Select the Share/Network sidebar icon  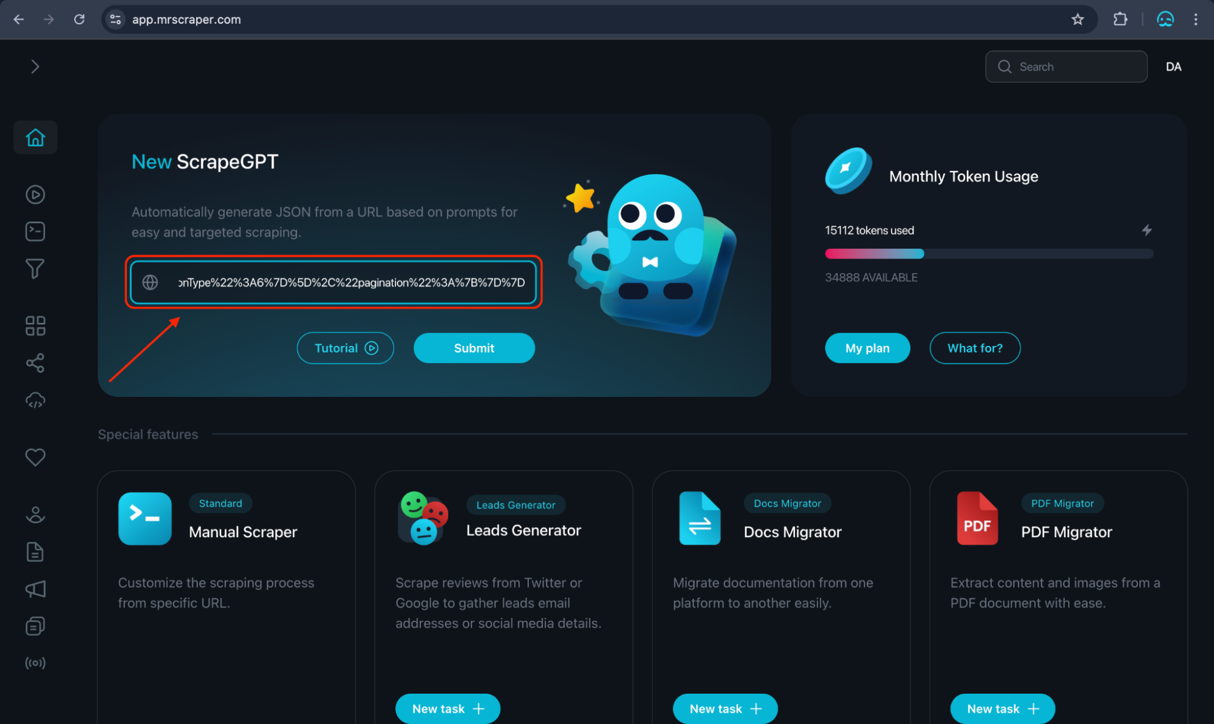click(x=35, y=363)
